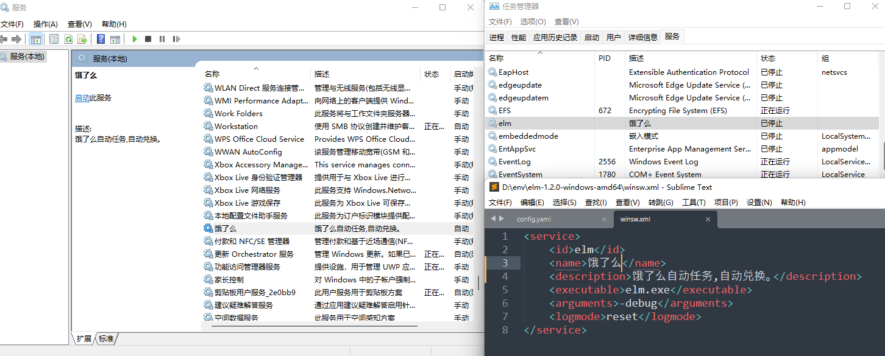Toggle the console tree panel icon
885x356 pixels.
(35, 39)
